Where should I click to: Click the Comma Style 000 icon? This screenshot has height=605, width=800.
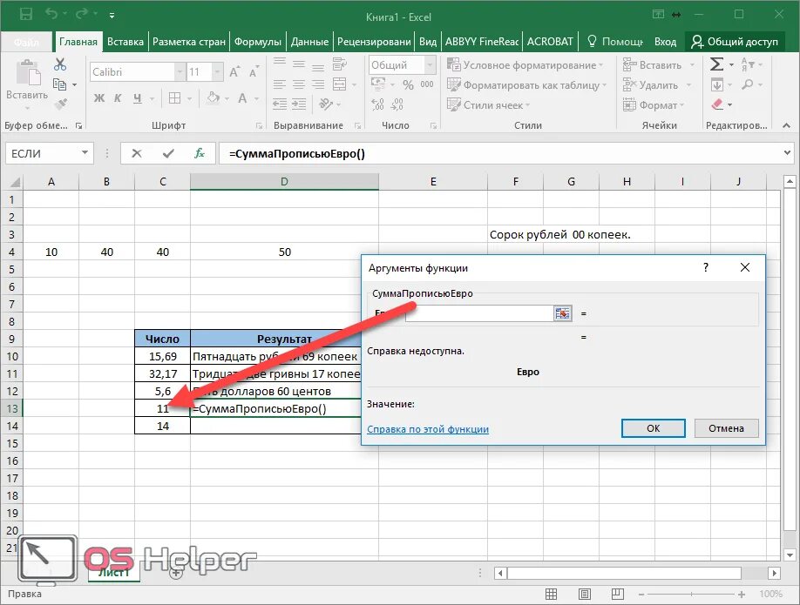[x=427, y=84]
